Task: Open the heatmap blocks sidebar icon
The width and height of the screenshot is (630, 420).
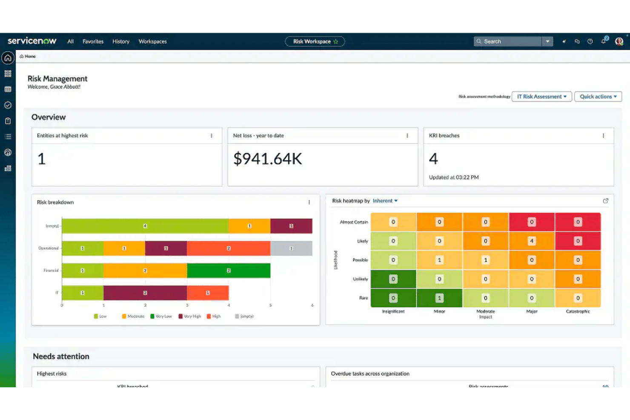Action: click(8, 169)
